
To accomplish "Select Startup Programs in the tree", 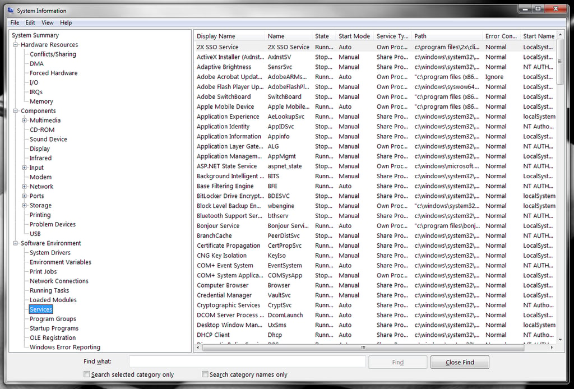I will 54,328.
